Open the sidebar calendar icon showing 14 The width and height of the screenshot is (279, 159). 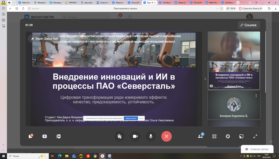coord(4,20)
